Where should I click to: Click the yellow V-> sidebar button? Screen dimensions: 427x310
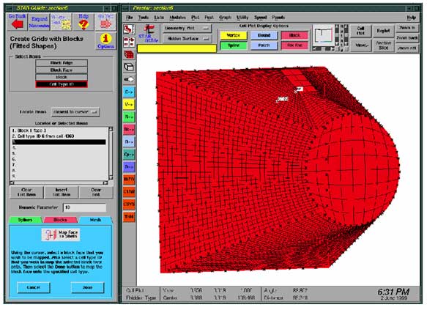coord(129,104)
